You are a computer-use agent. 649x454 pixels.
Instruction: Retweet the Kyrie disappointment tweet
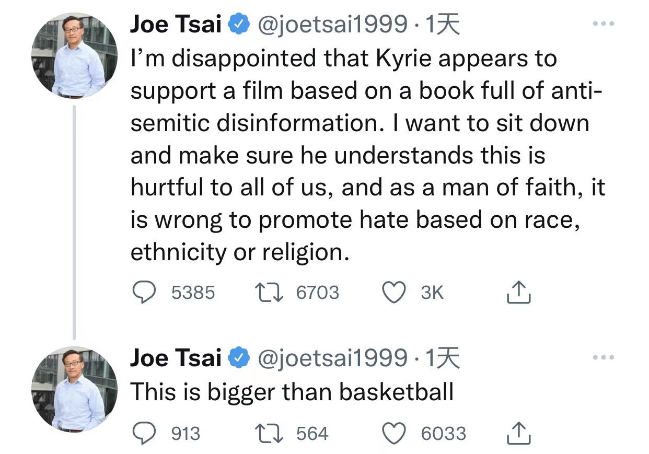point(268,293)
